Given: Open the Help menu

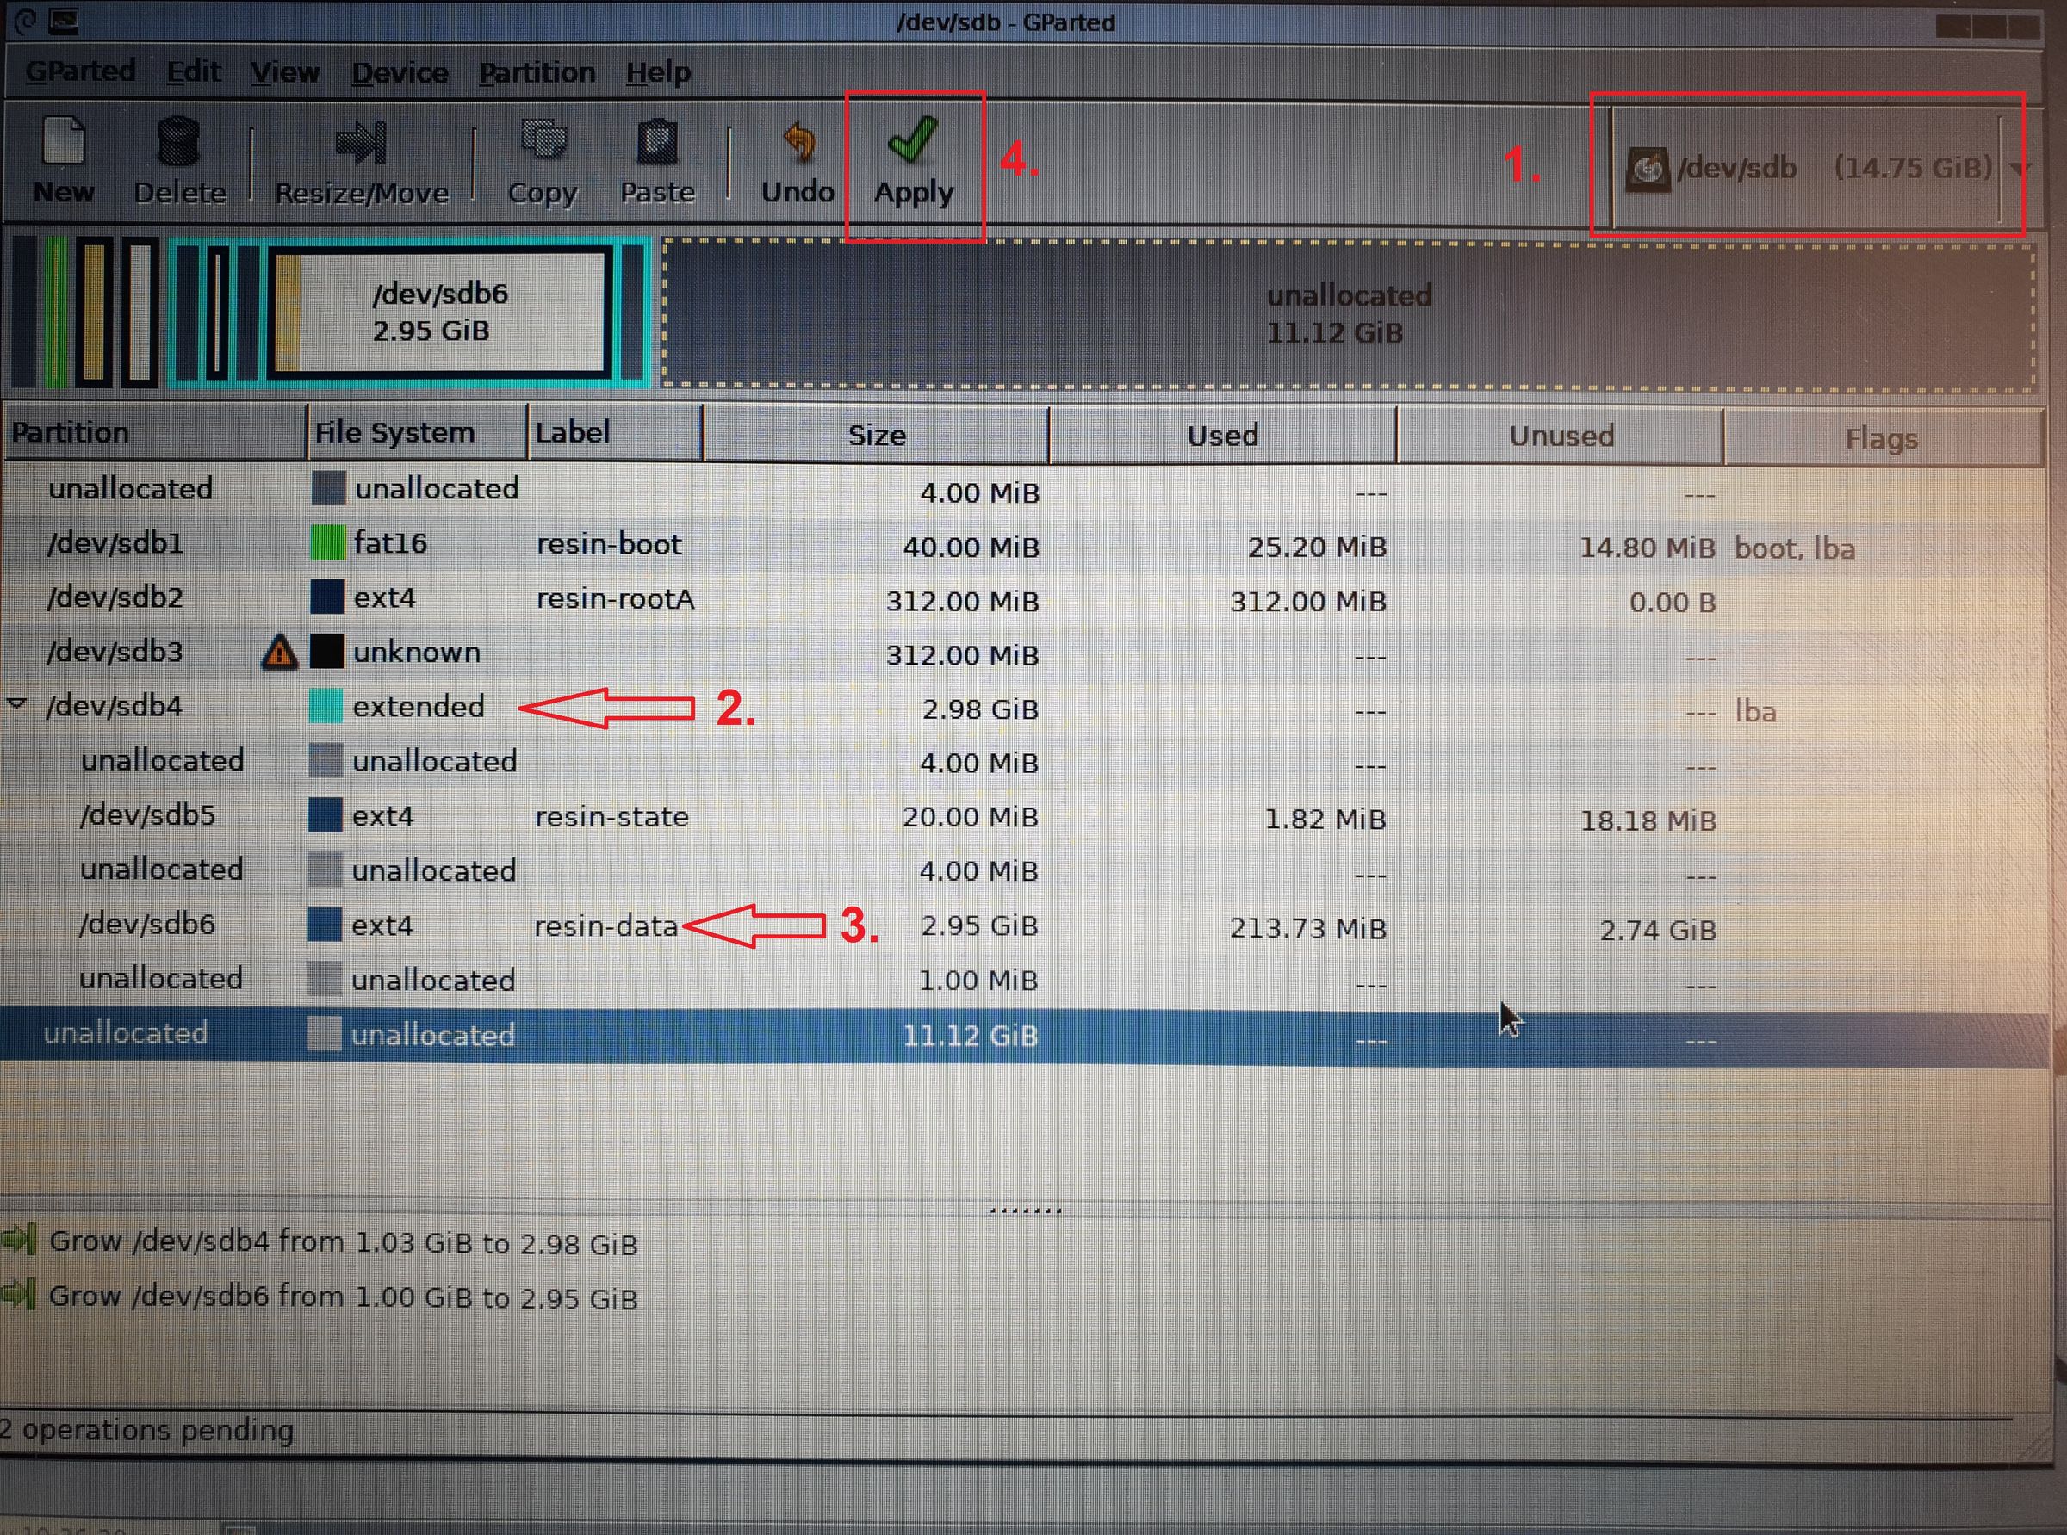Looking at the screenshot, I should pos(657,71).
